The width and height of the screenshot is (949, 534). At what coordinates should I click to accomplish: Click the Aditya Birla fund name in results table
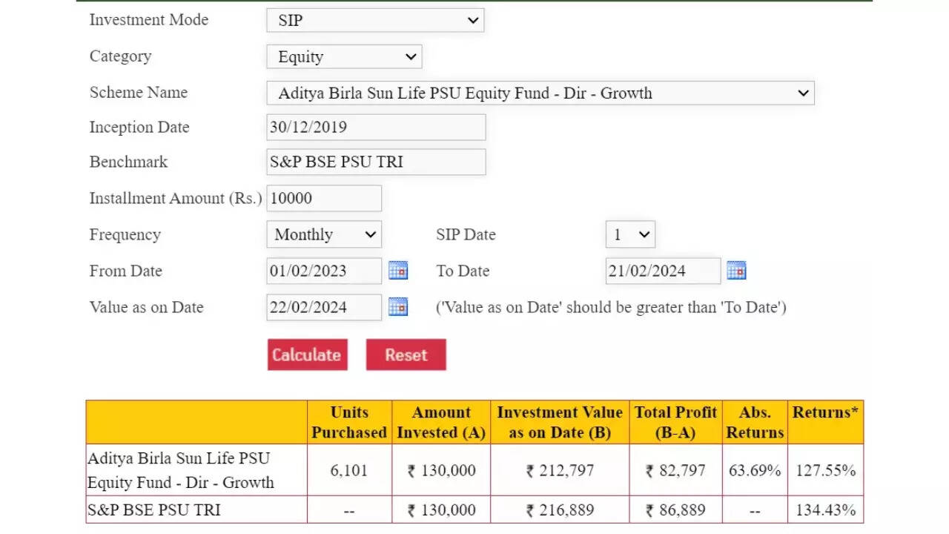181,470
